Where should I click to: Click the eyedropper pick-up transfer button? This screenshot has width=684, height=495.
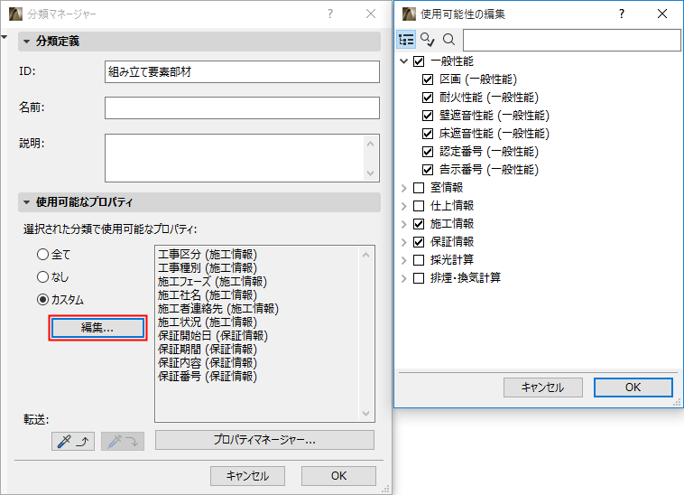[x=73, y=442]
